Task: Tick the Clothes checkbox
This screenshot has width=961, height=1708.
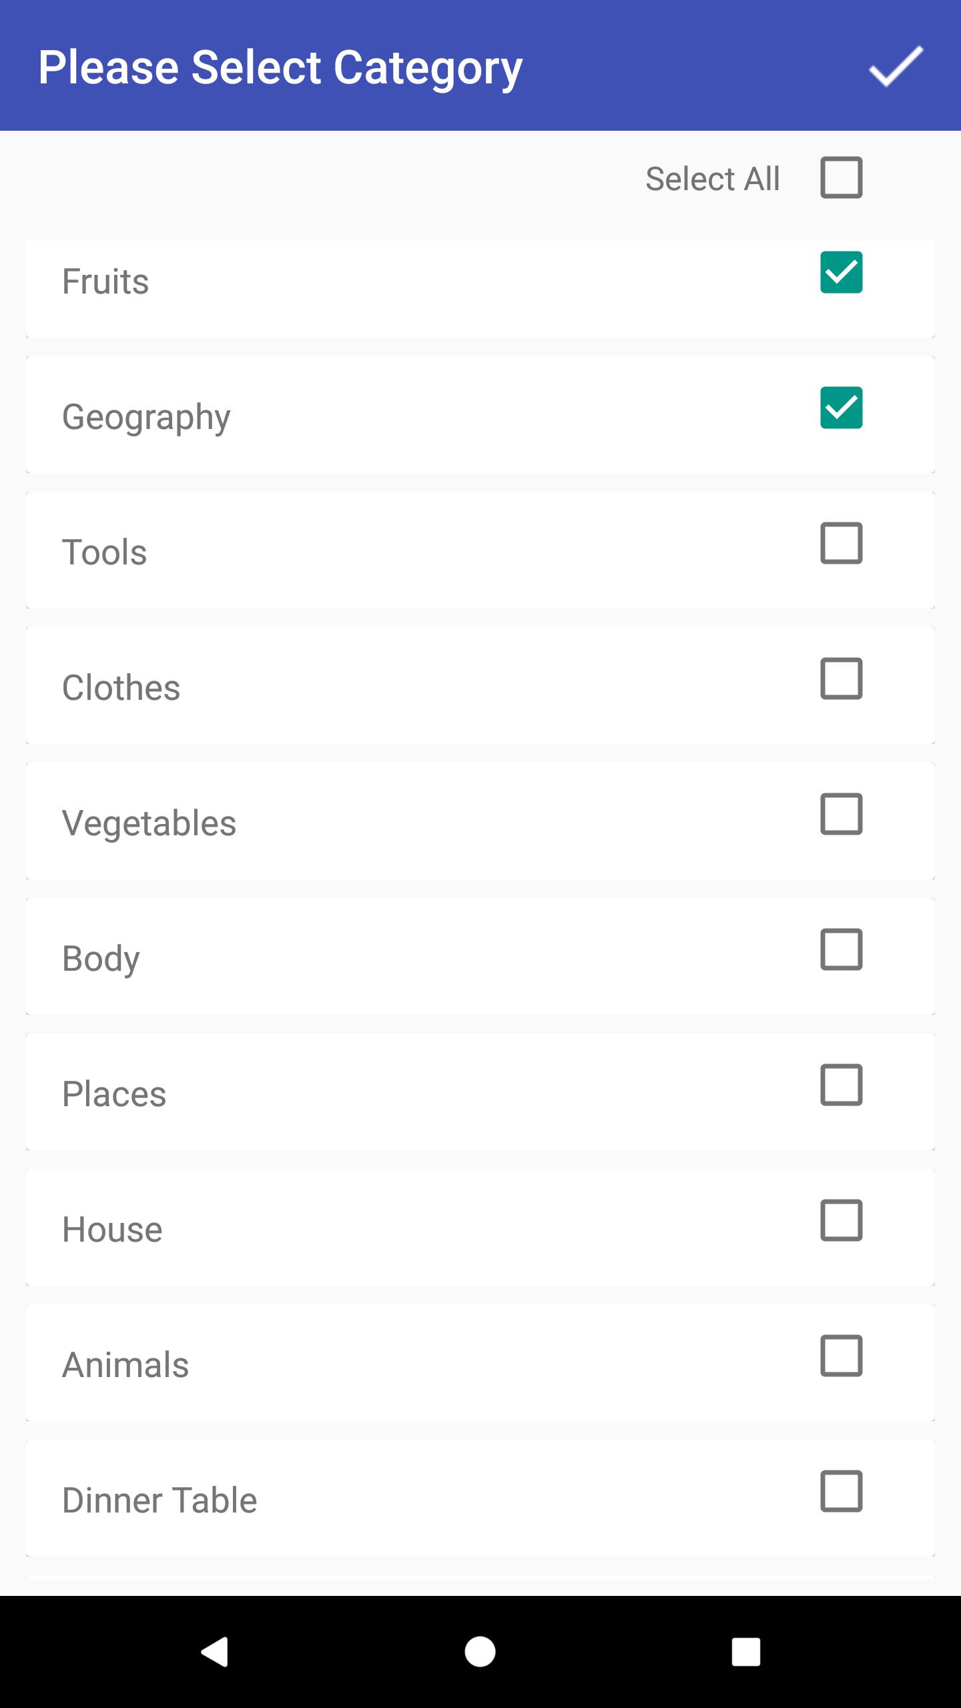Action: pos(841,679)
